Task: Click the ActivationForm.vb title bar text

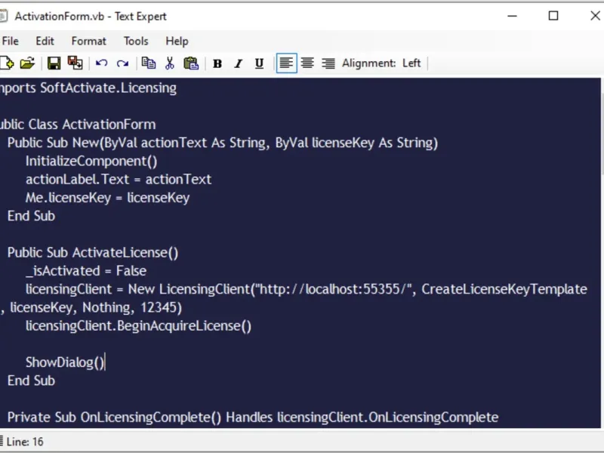Action: tap(91, 16)
